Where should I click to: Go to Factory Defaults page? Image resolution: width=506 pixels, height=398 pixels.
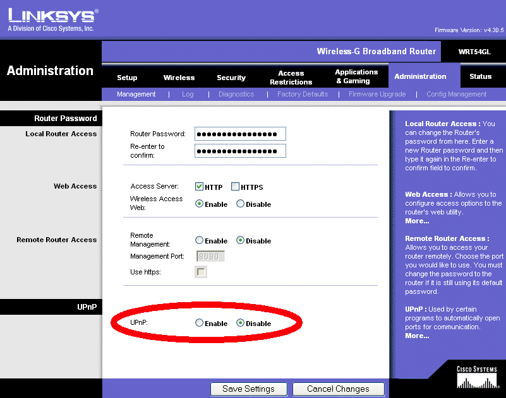pyautogui.click(x=303, y=94)
